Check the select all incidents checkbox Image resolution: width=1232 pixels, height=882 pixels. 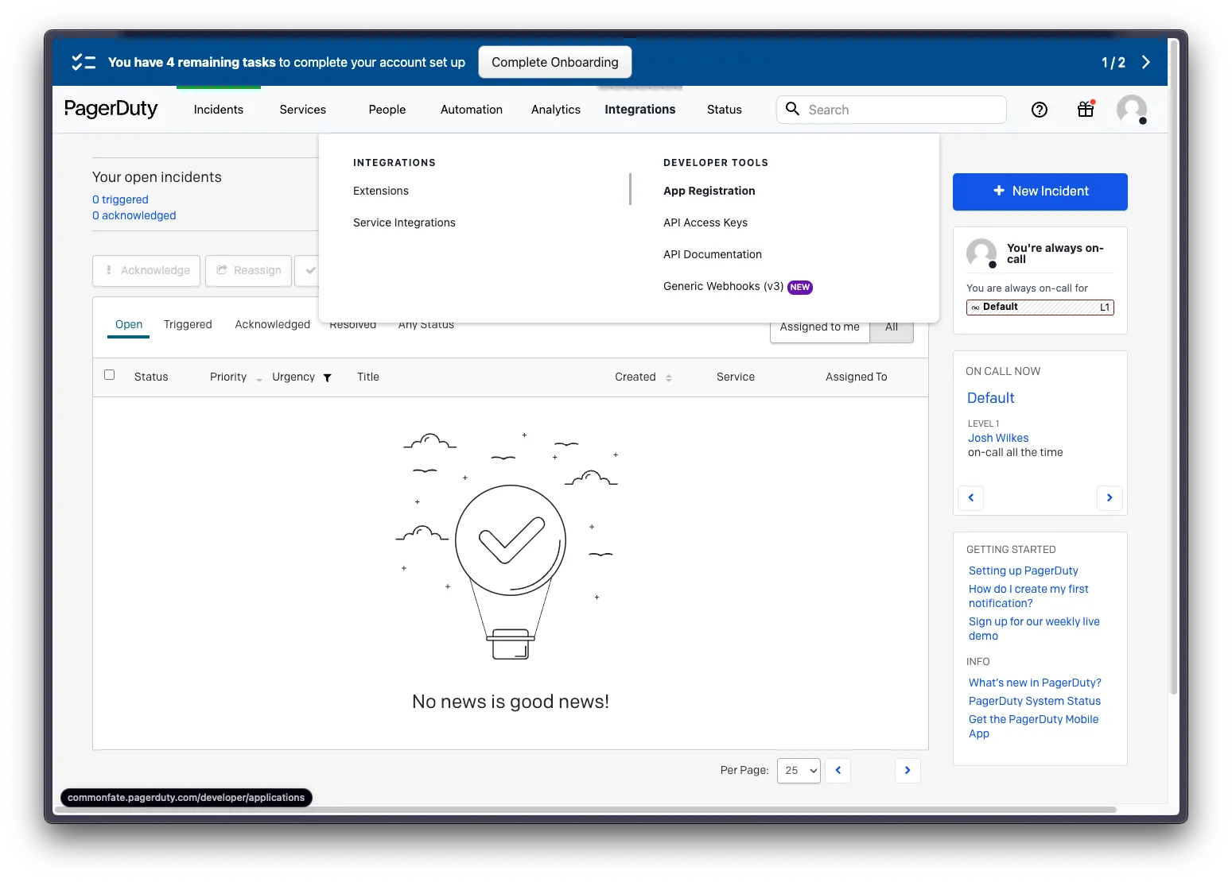tap(110, 375)
